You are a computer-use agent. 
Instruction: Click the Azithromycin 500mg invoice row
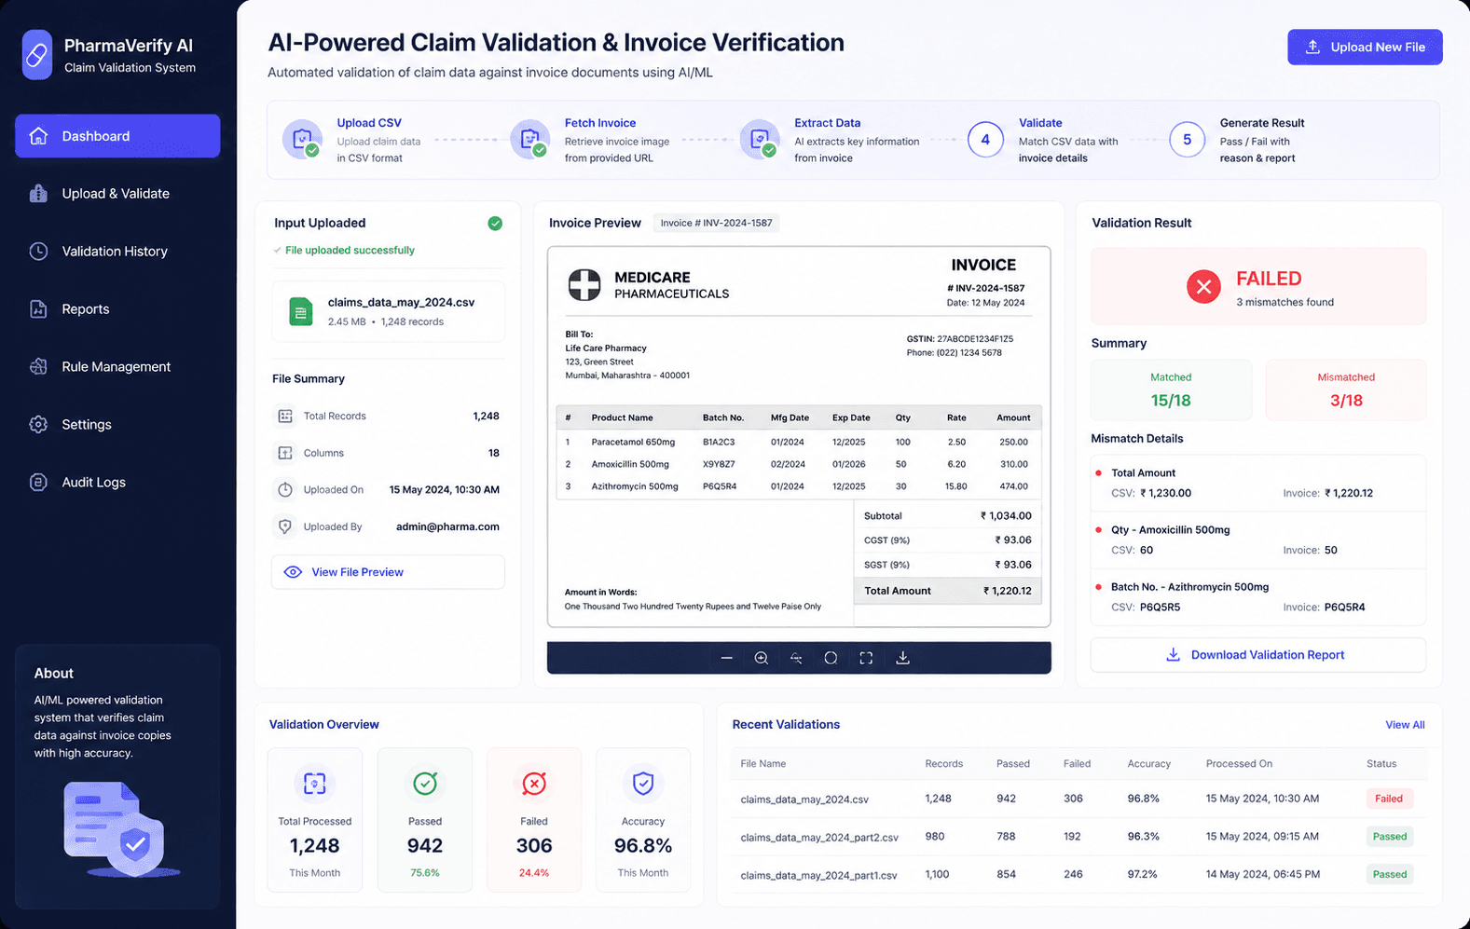click(799, 486)
